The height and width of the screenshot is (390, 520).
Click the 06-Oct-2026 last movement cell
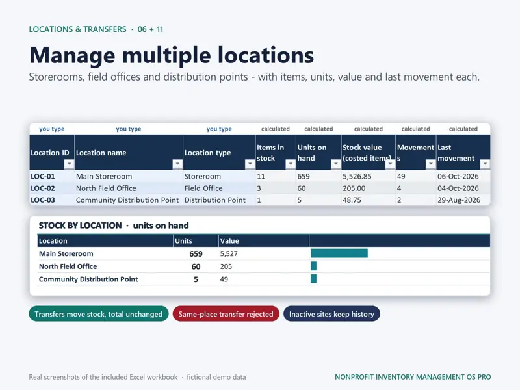click(463, 176)
